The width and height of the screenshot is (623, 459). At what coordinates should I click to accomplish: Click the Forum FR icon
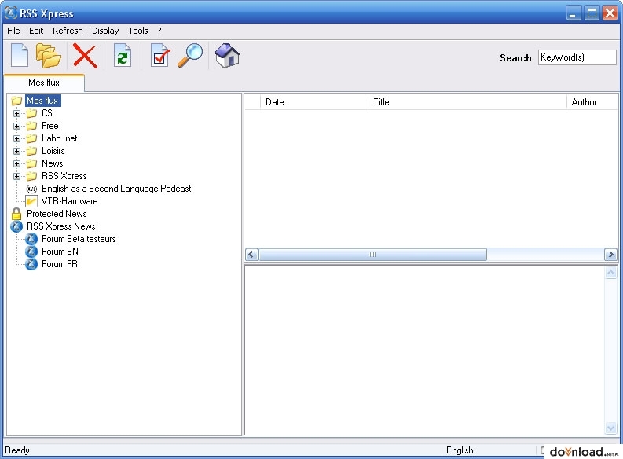click(31, 264)
